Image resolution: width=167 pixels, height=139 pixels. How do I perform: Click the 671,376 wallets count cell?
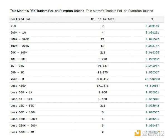pyautogui.click(x=102, y=86)
